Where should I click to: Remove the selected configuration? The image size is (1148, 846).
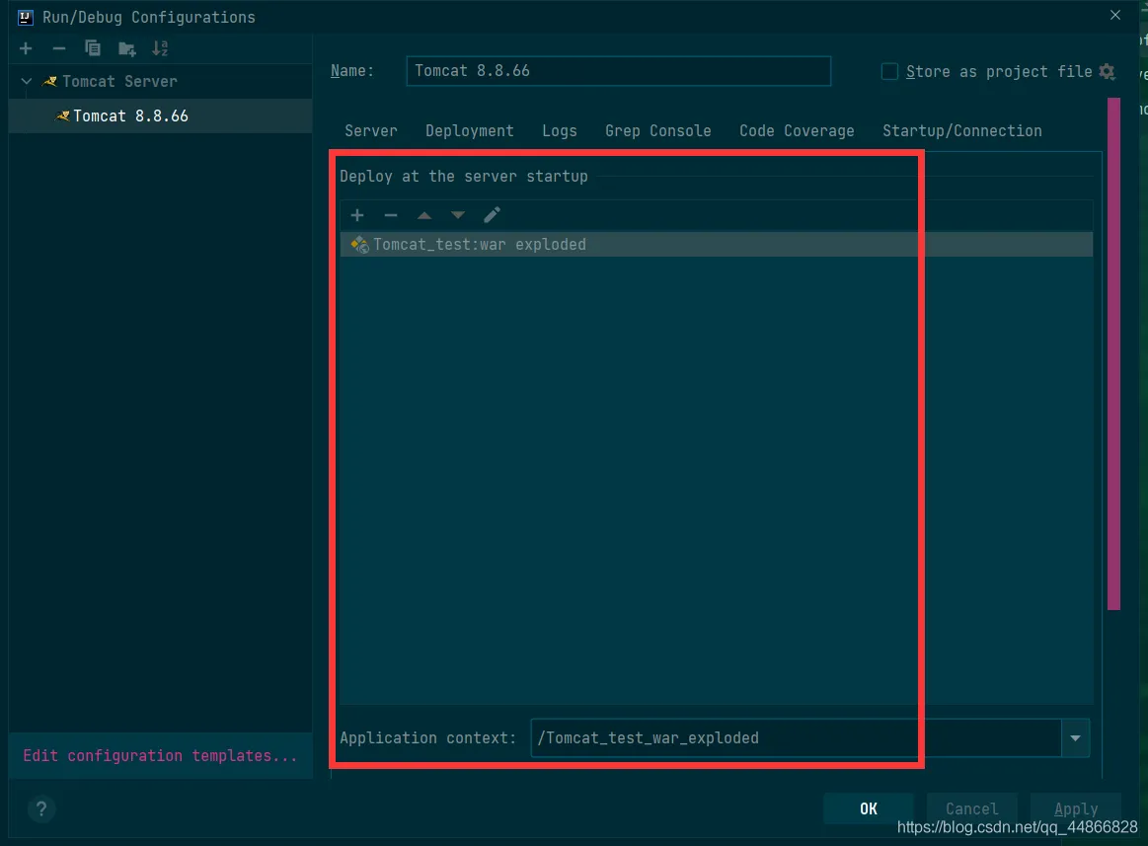[x=59, y=48]
